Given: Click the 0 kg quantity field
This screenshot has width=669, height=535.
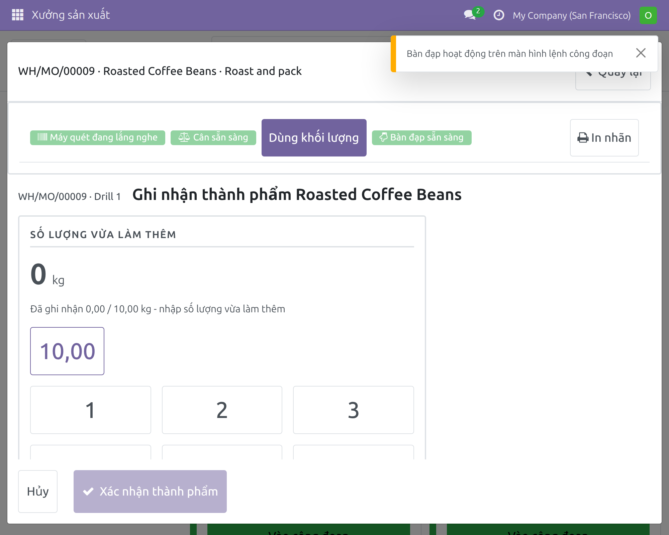Looking at the screenshot, I should coord(47,275).
